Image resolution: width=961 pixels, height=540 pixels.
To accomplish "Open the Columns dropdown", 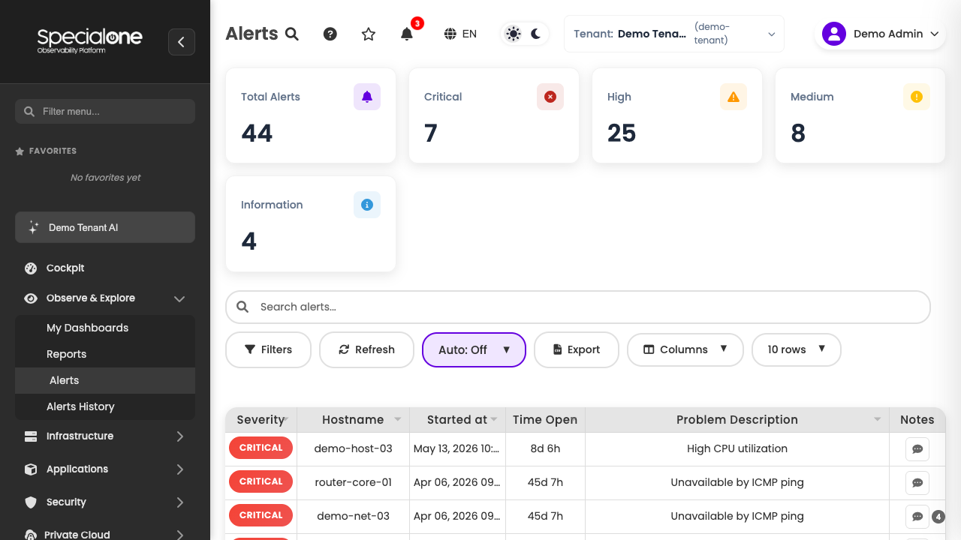I will (x=685, y=349).
